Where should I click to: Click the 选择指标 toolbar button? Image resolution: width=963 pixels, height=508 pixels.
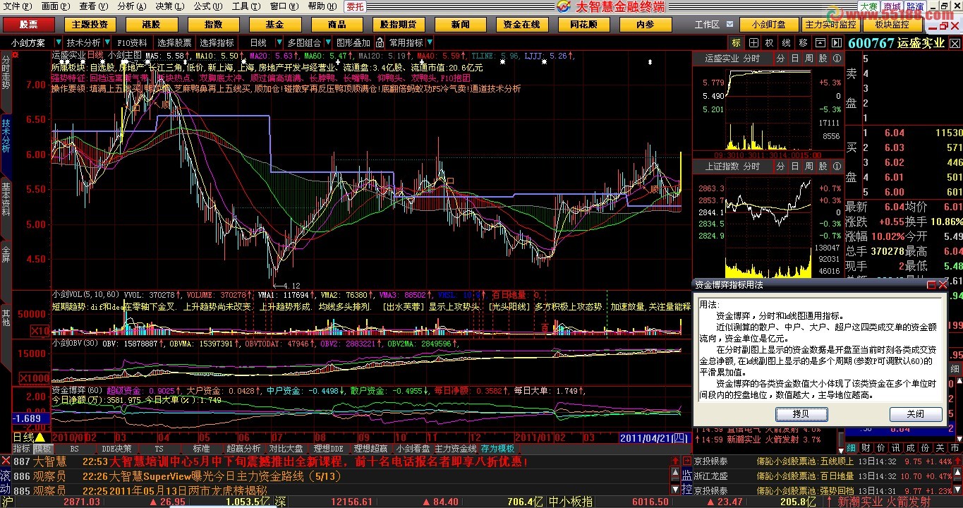217,42
